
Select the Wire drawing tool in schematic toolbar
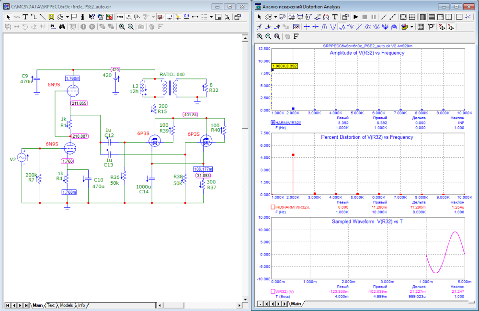pos(34,16)
